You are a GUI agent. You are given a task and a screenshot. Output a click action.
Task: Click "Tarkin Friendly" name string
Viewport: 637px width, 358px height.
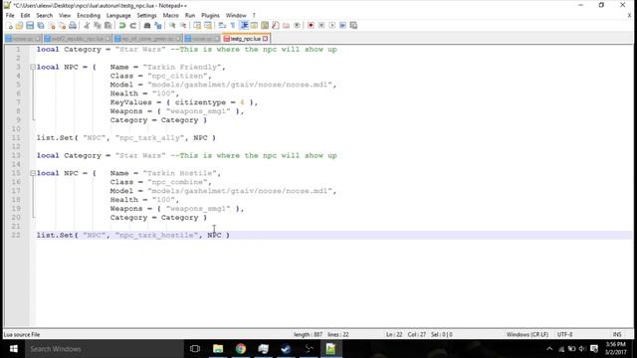(182, 67)
